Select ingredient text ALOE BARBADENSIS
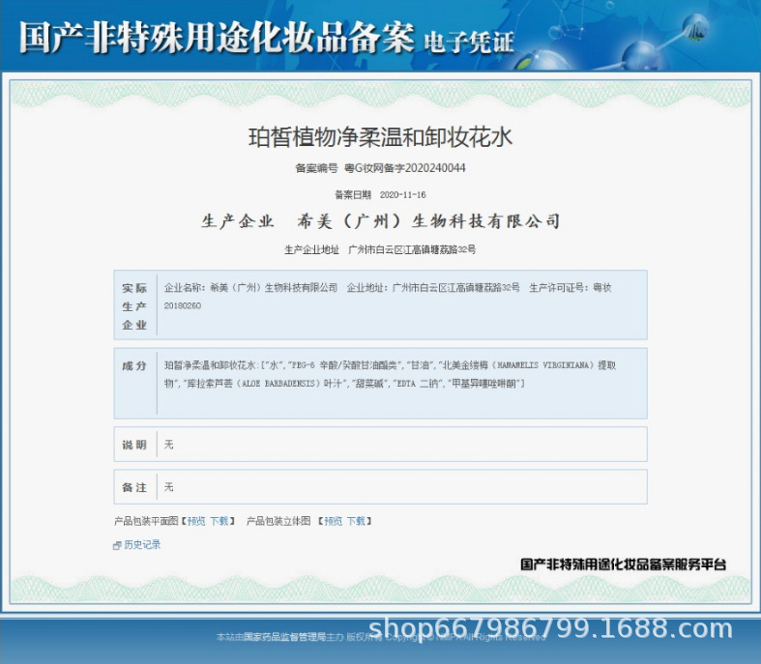This screenshot has height=664, width=761. pos(278,384)
